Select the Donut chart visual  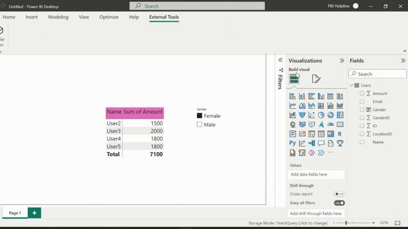330,115
